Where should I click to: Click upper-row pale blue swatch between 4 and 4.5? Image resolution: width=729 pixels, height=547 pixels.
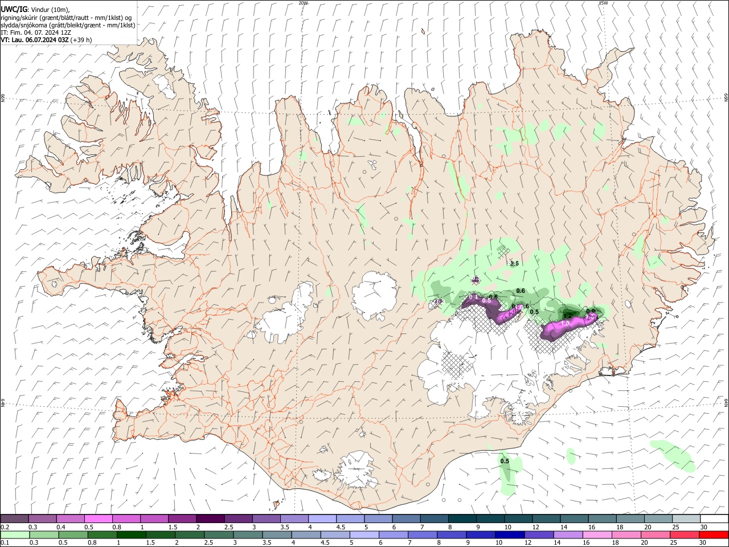[x=322, y=519]
